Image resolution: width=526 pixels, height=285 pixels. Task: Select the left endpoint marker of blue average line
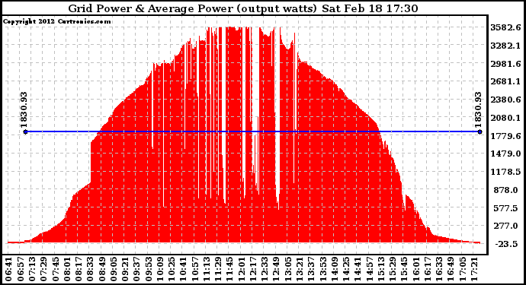tap(25, 131)
